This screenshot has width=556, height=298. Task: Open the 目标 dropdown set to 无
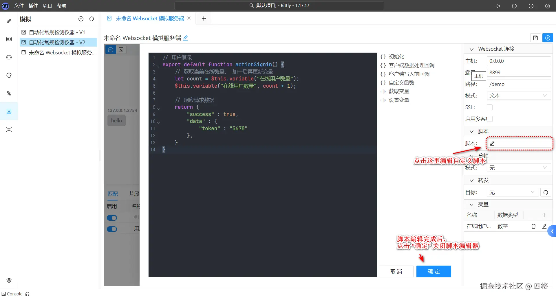tap(513, 192)
